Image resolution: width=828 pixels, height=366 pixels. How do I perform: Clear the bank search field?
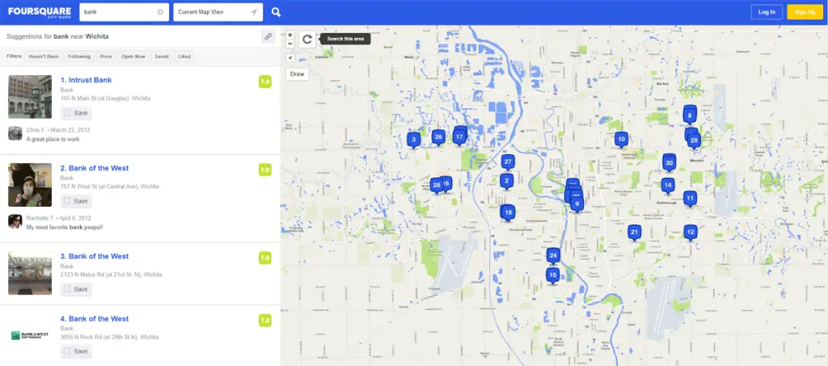pyautogui.click(x=161, y=12)
